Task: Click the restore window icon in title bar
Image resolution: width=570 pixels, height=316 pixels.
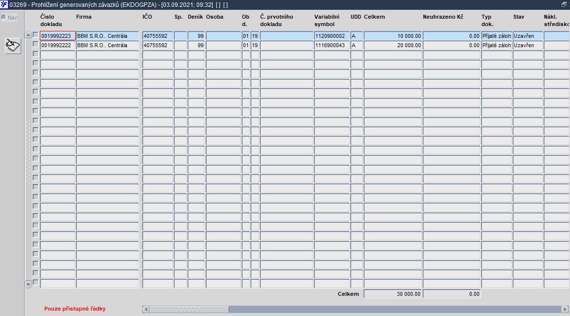Action: click(564, 4)
